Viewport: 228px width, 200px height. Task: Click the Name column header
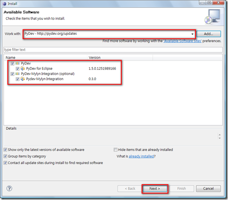pyautogui.click(x=46, y=57)
